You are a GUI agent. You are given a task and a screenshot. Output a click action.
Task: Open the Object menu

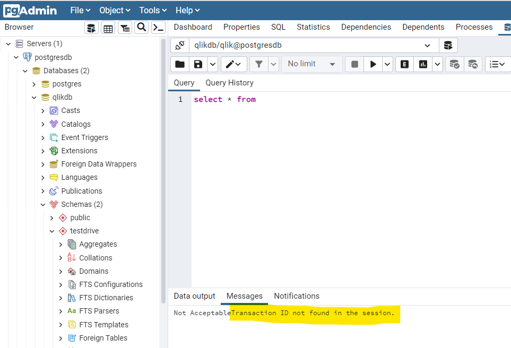tap(115, 11)
